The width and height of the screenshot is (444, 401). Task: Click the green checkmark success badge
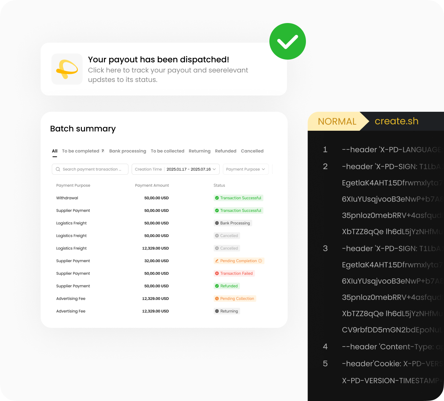tap(287, 41)
